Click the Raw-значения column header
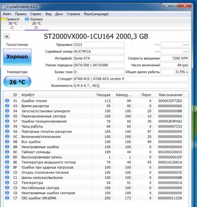 pos(170,95)
